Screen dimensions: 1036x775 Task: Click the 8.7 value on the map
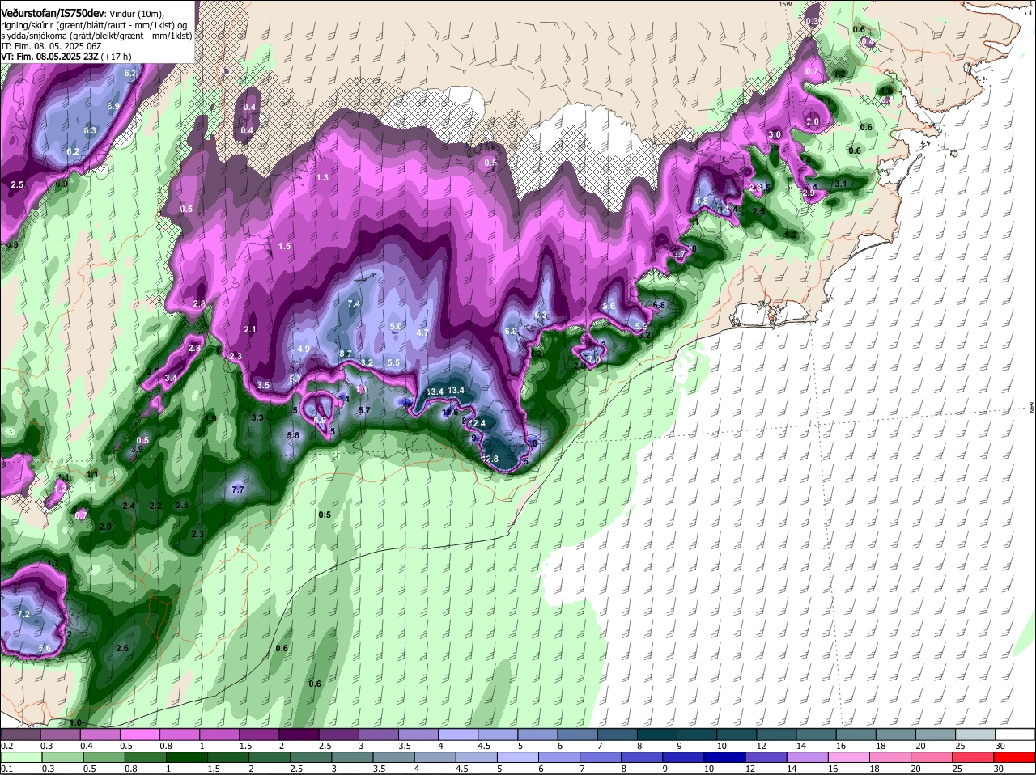pos(346,354)
